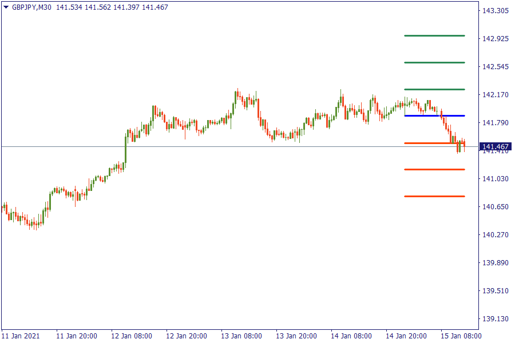The width and height of the screenshot is (515, 343).
Task: Select the topmost green resistance line
Action: (x=434, y=36)
